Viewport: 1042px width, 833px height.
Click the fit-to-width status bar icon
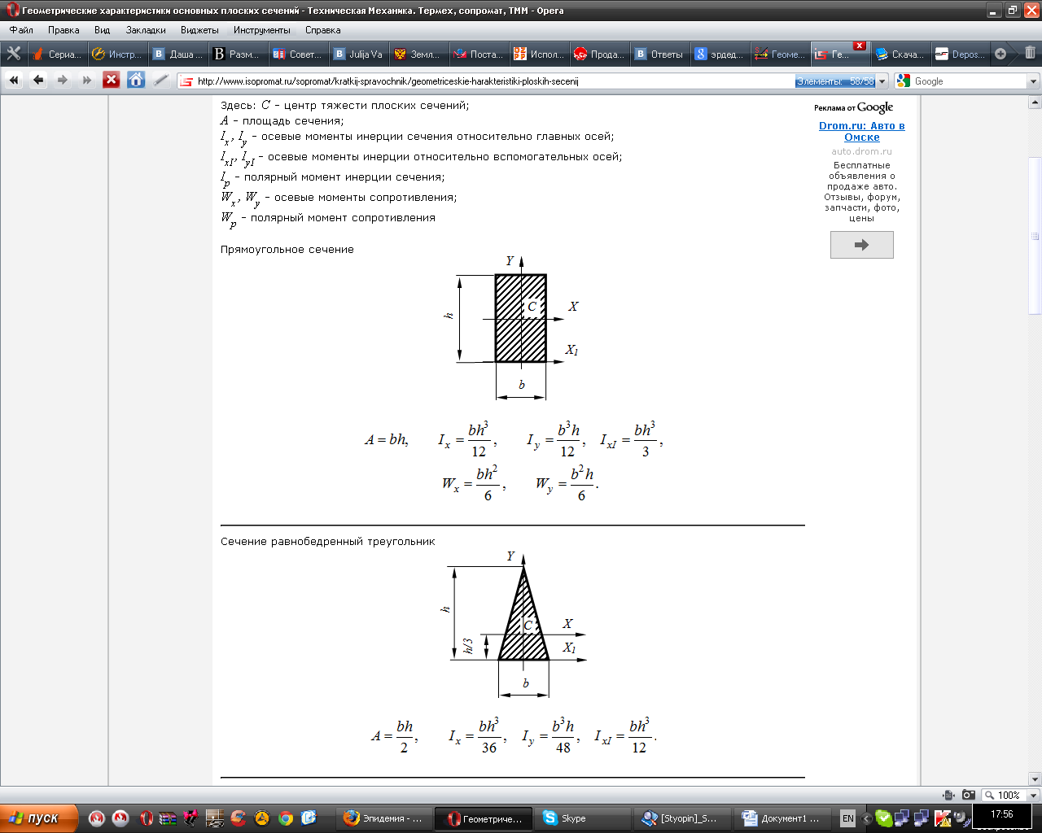948,795
